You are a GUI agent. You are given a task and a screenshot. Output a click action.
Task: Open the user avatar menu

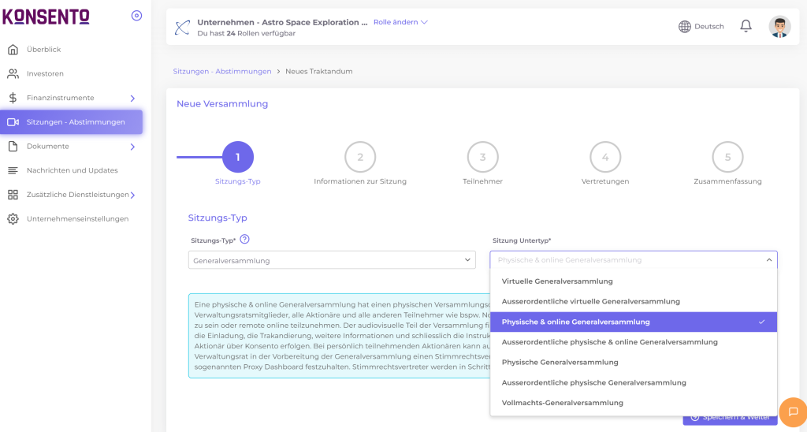pos(779,27)
